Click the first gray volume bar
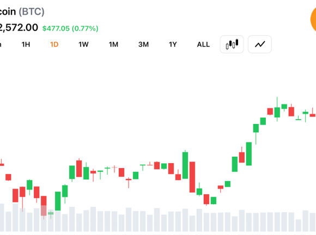This screenshot has width=316, height=235. pos(2,217)
